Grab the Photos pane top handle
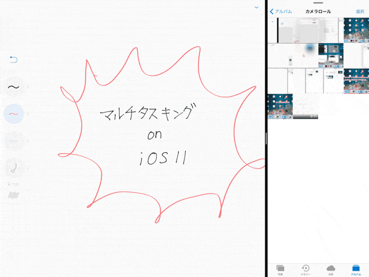 pos(318,3)
